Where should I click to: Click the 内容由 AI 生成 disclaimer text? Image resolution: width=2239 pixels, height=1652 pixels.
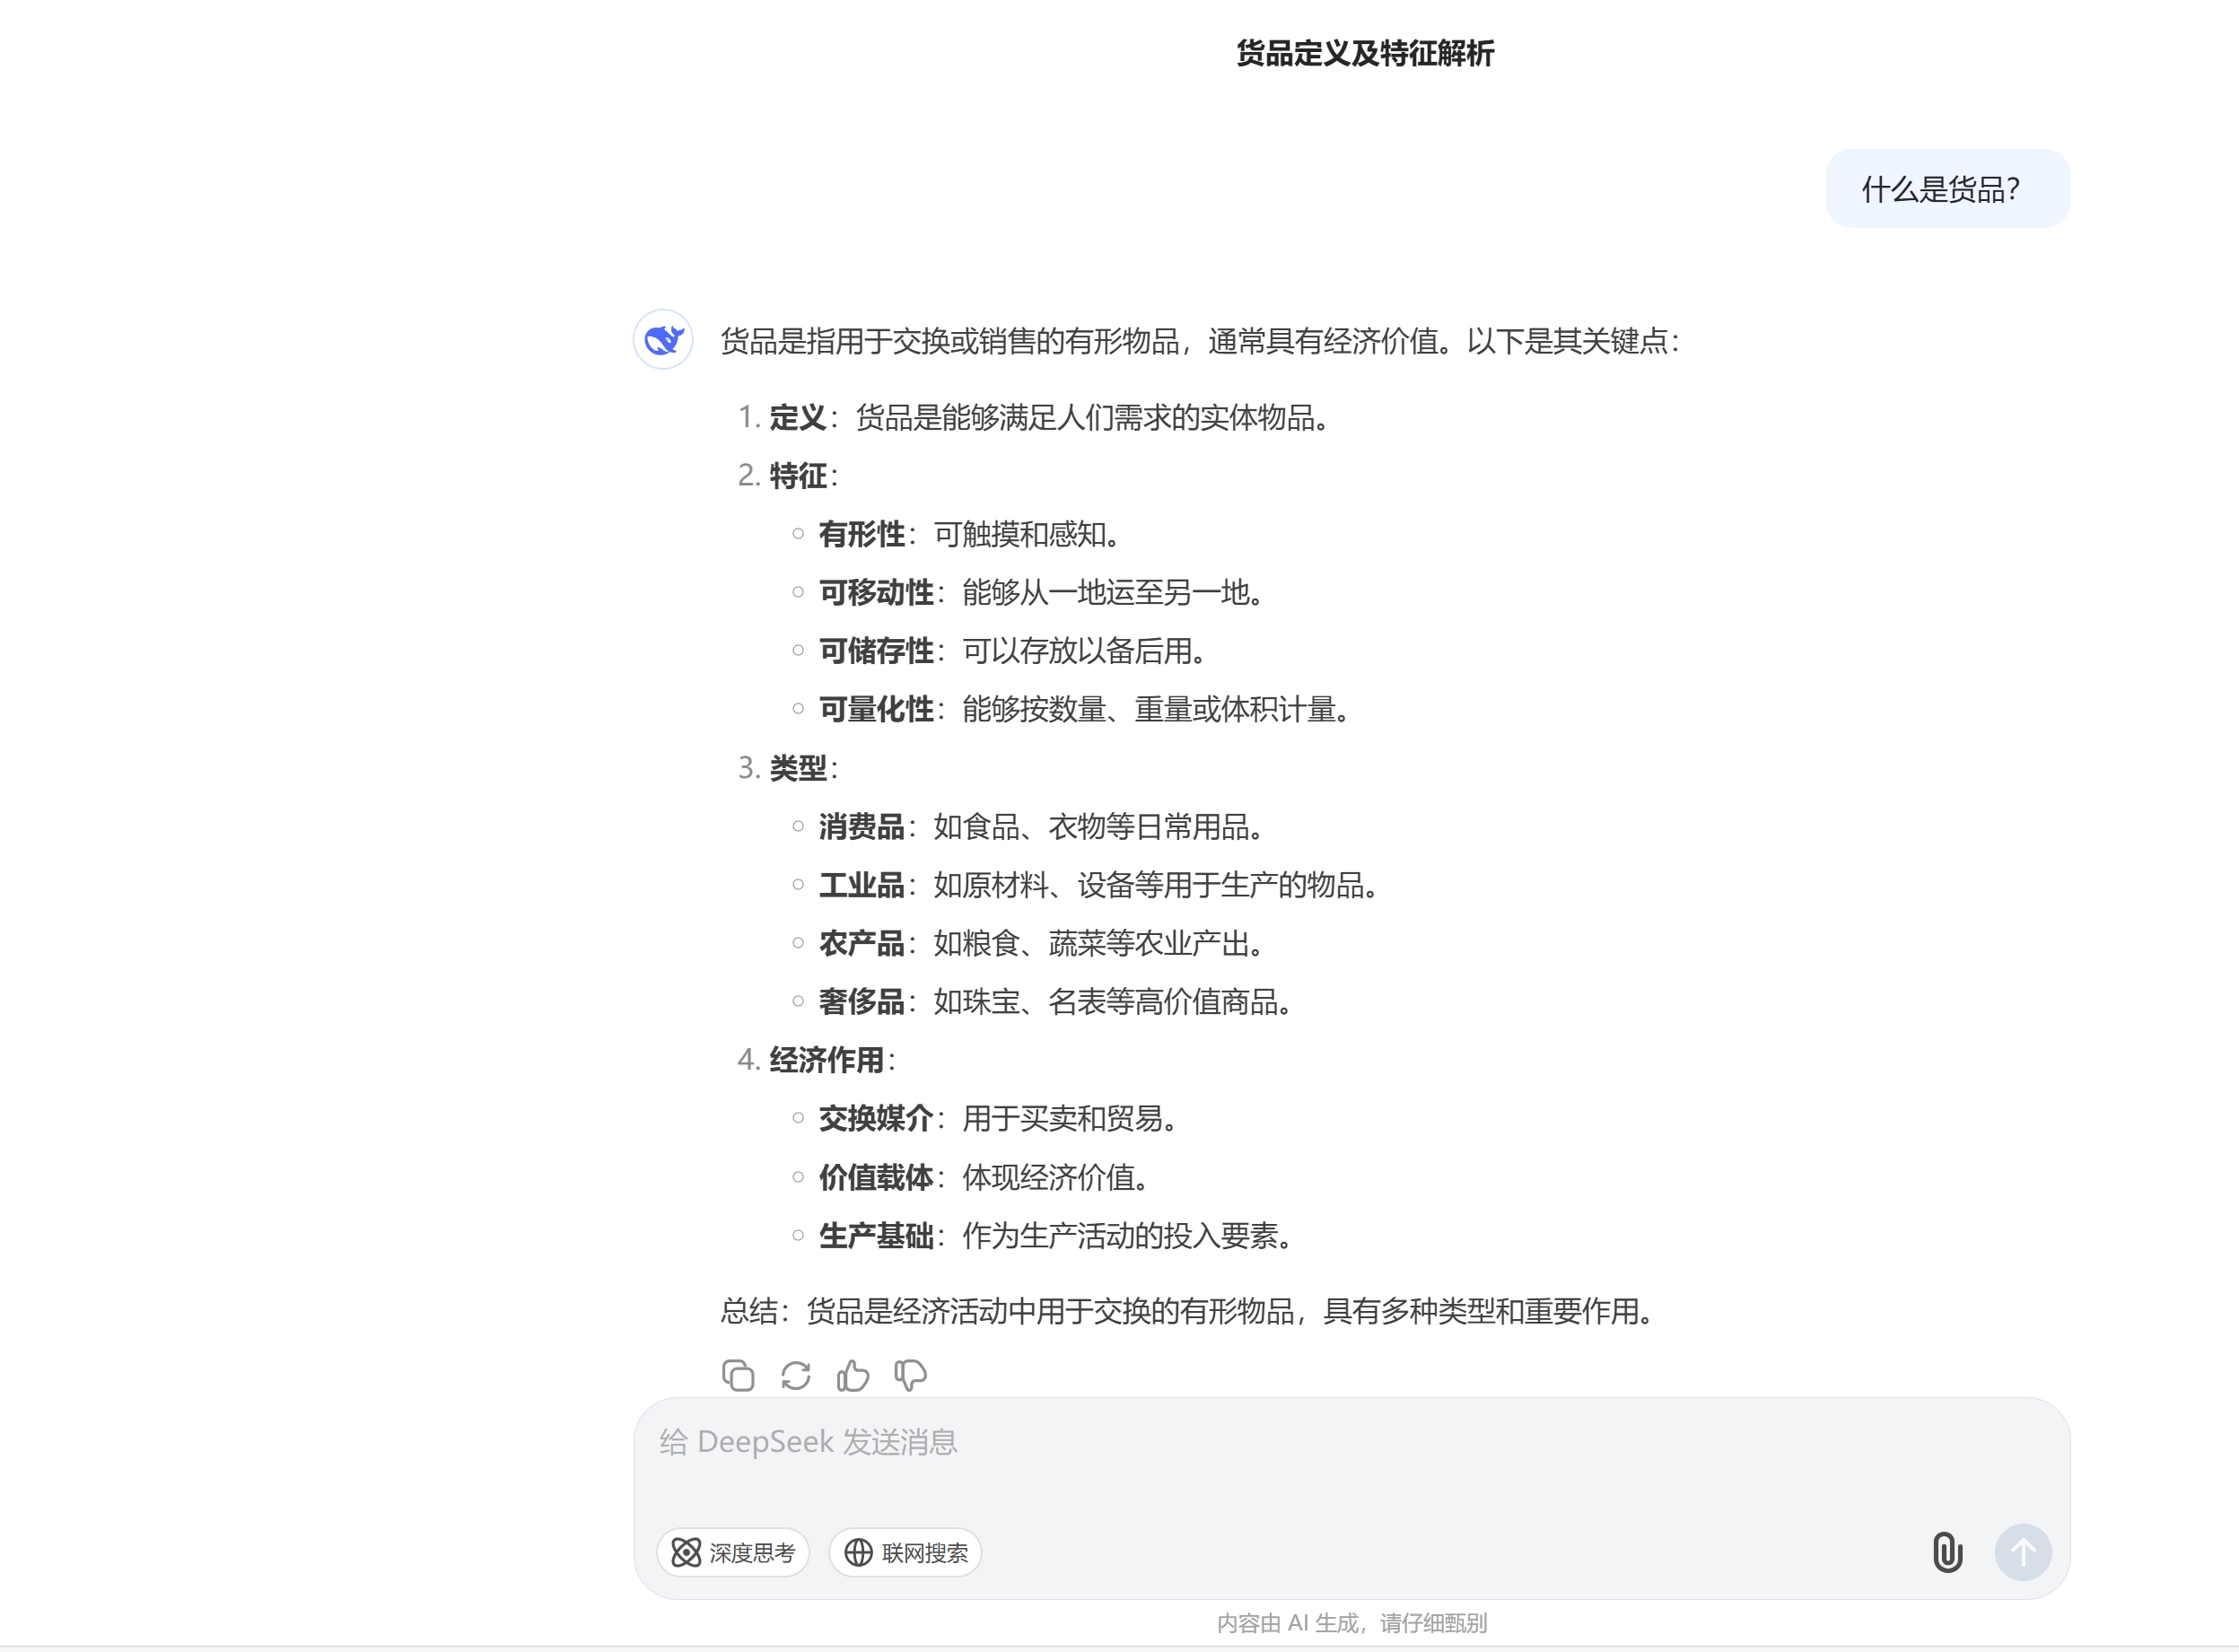coord(1352,1622)
